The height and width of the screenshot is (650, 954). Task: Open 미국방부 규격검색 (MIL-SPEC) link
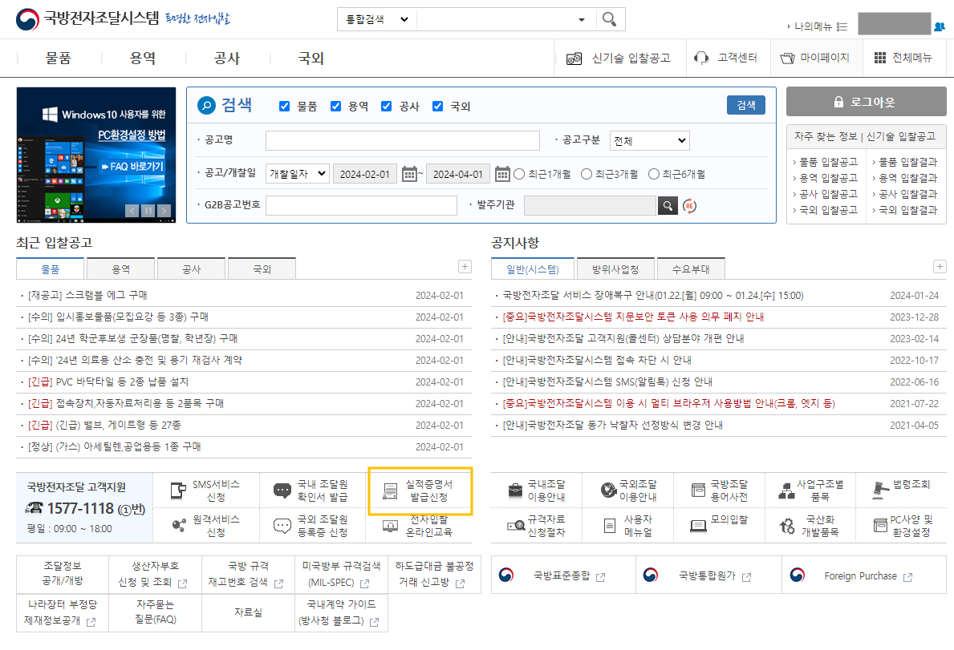341,575
